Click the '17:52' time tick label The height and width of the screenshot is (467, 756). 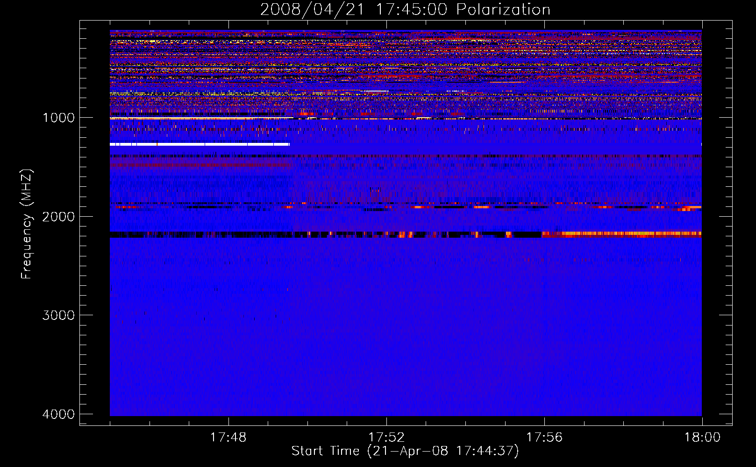click(x=386, y=438)
